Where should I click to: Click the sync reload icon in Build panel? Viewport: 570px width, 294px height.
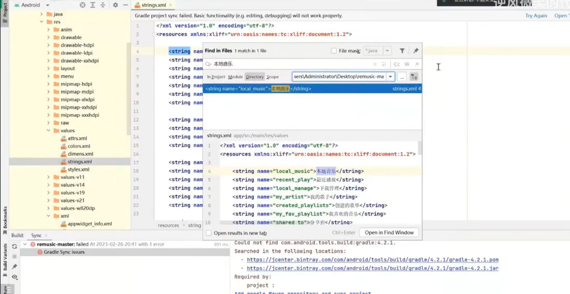15,246
